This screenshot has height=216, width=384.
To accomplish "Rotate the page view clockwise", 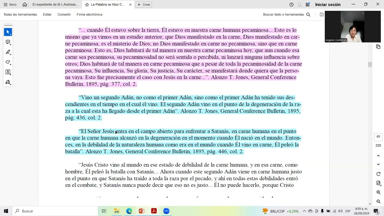I will point(378,174).
